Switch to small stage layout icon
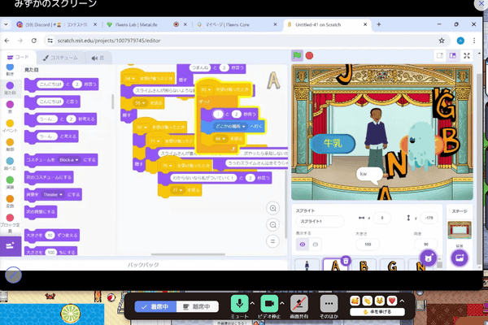 pos(440,56)
